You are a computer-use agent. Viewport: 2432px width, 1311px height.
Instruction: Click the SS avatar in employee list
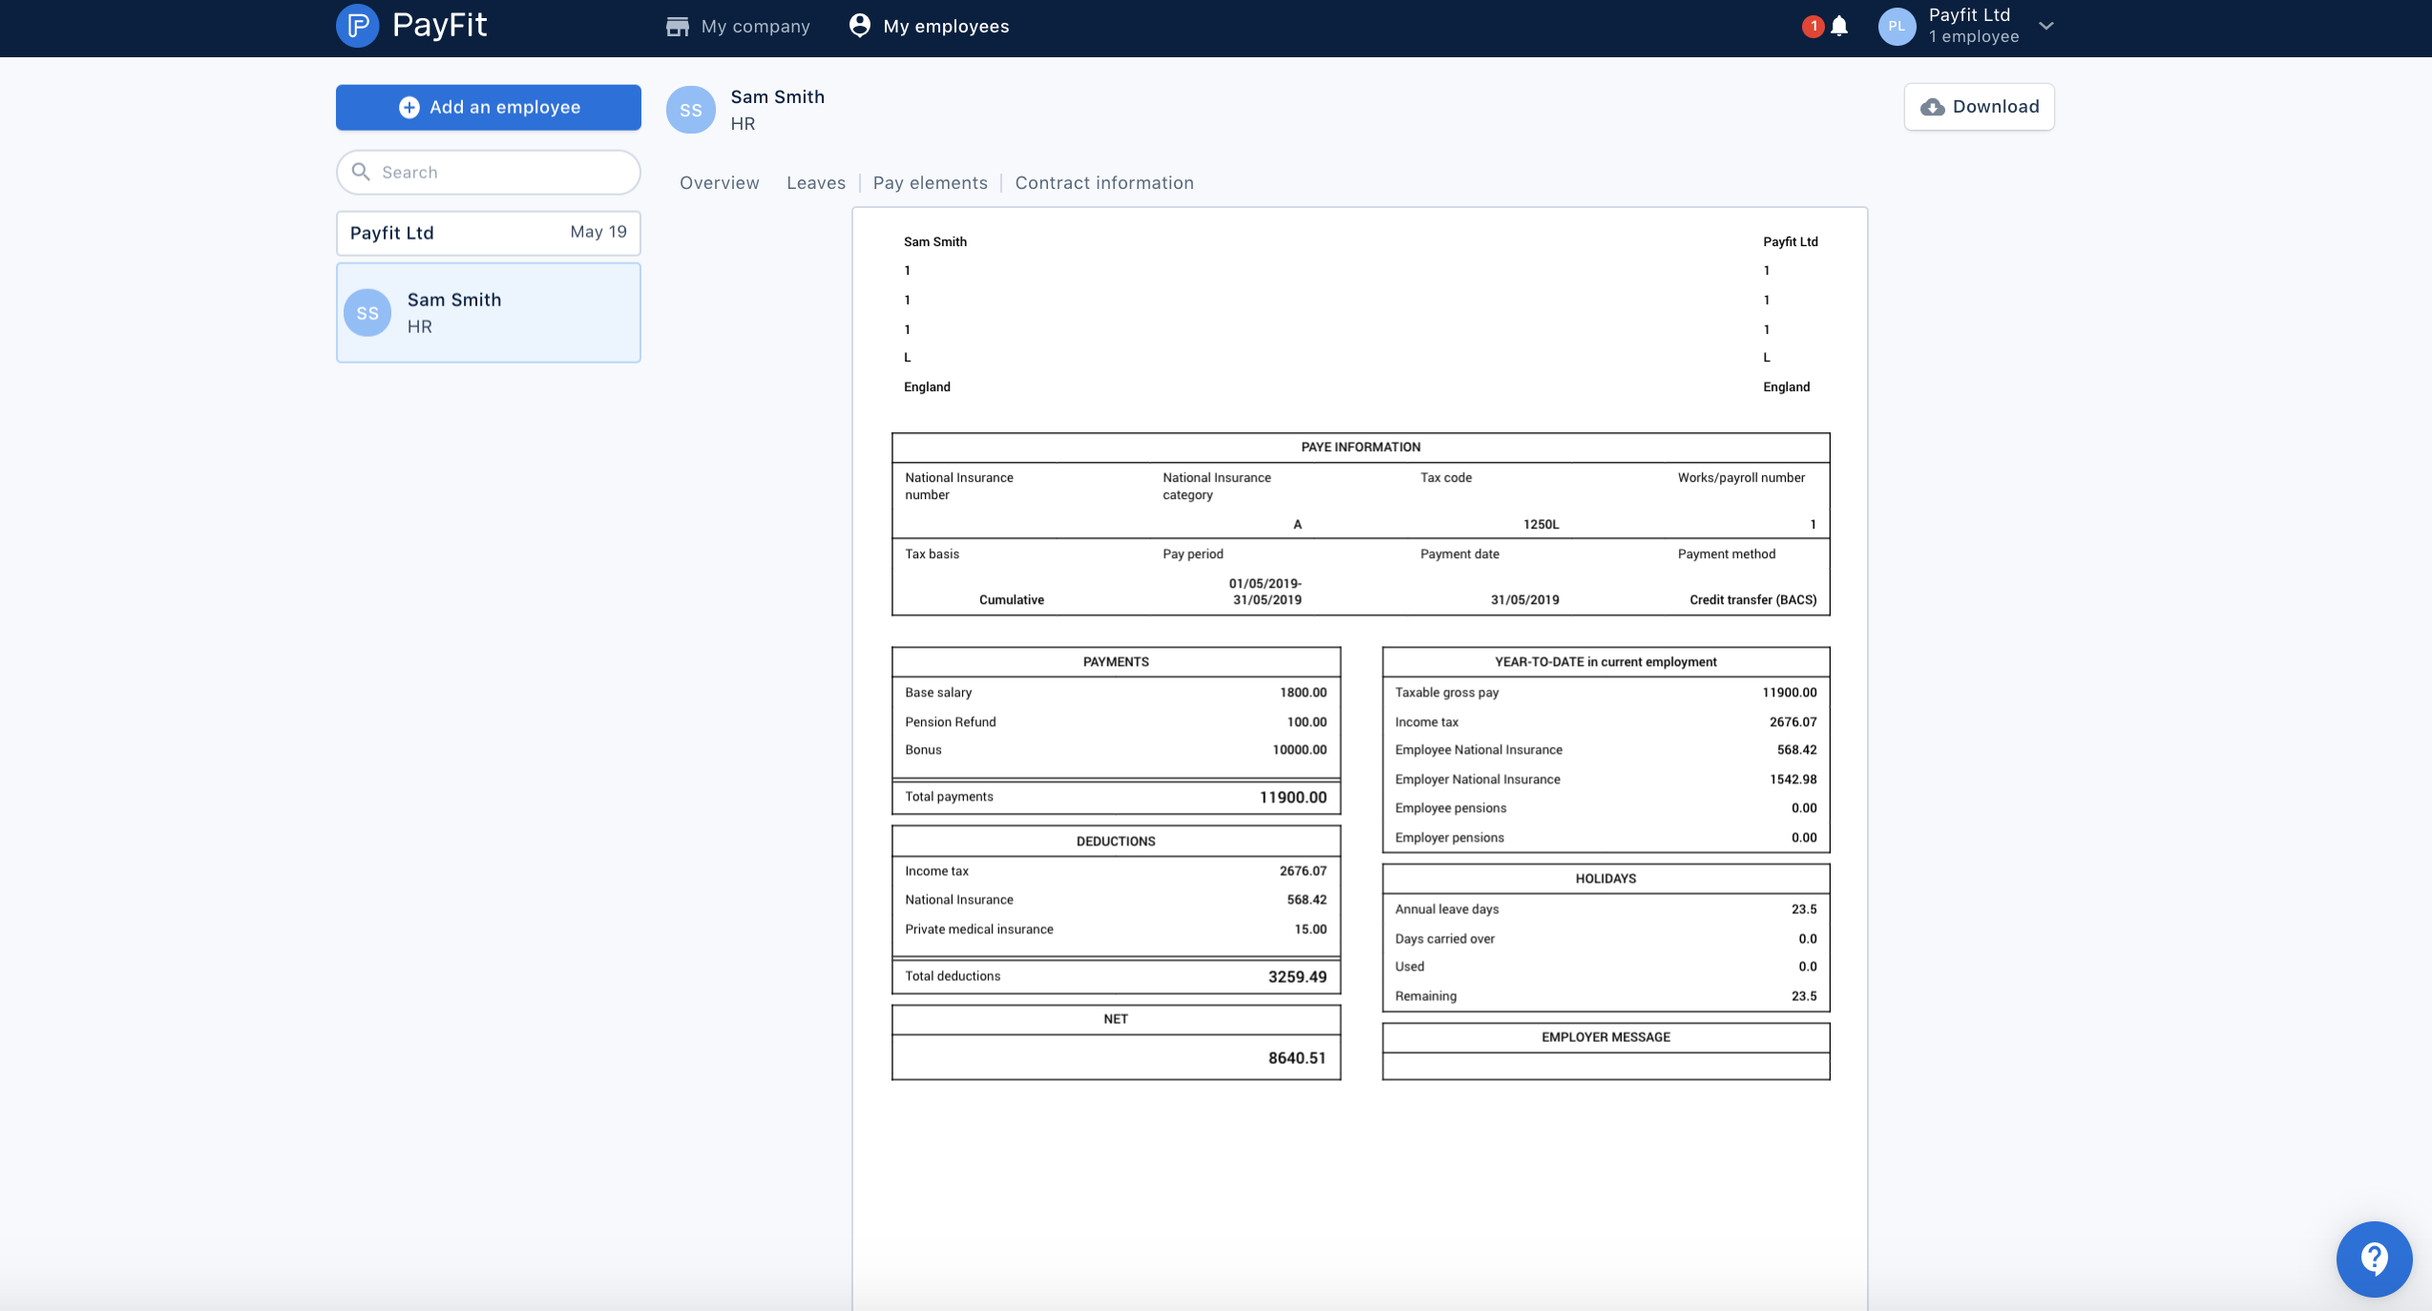367,313
